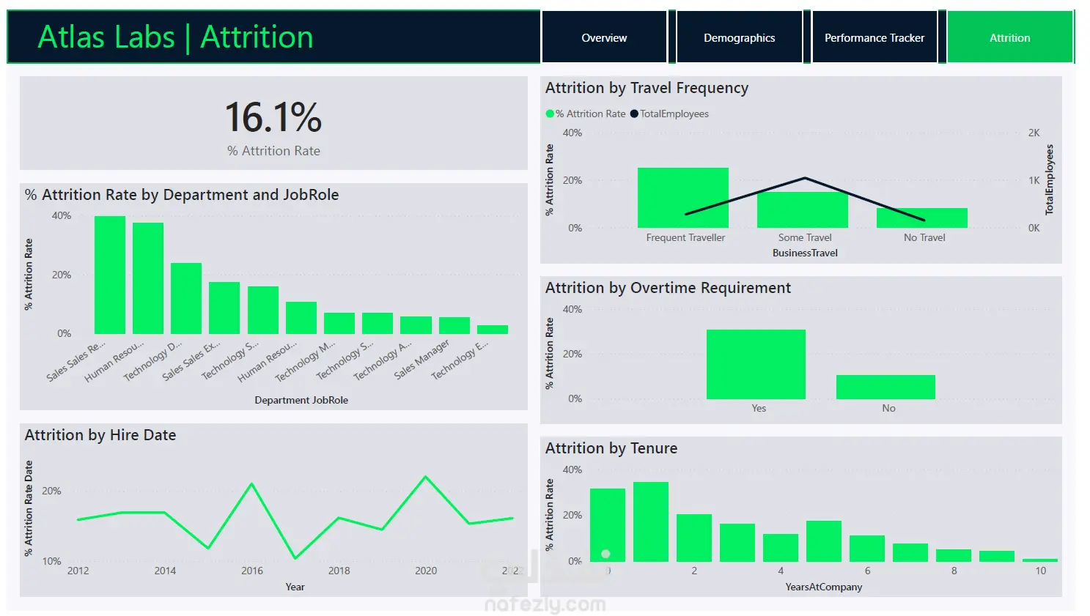Click the 2020 peak on the hire date line
Viewport: 1090px width, 616px height.
(426, 477)
